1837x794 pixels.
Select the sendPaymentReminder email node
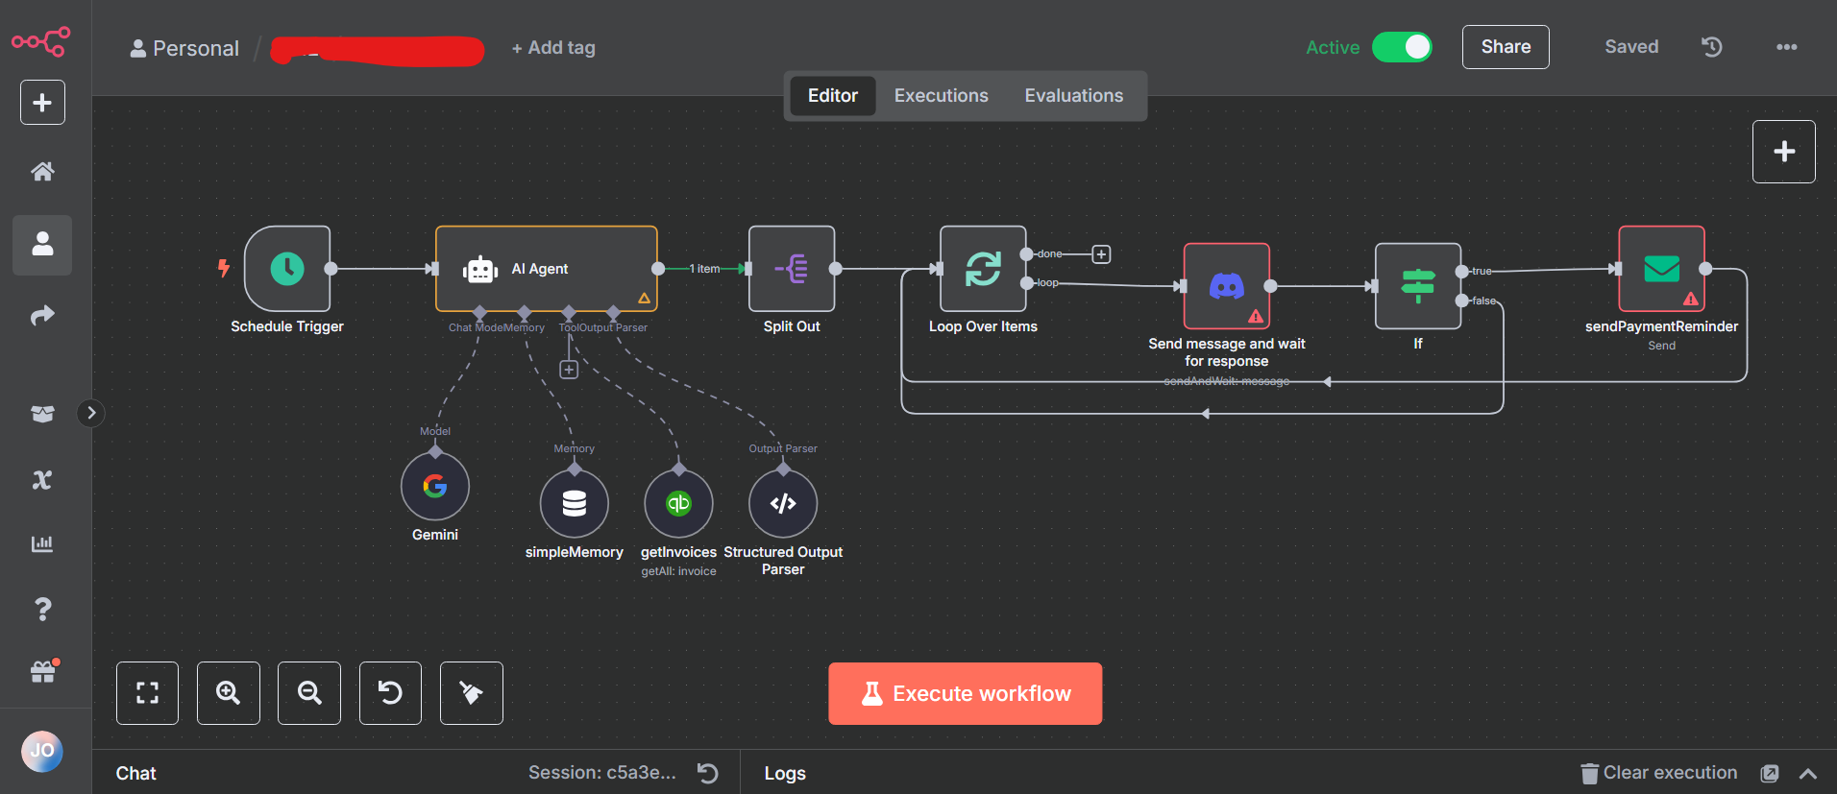click(x=1662, y=269)
